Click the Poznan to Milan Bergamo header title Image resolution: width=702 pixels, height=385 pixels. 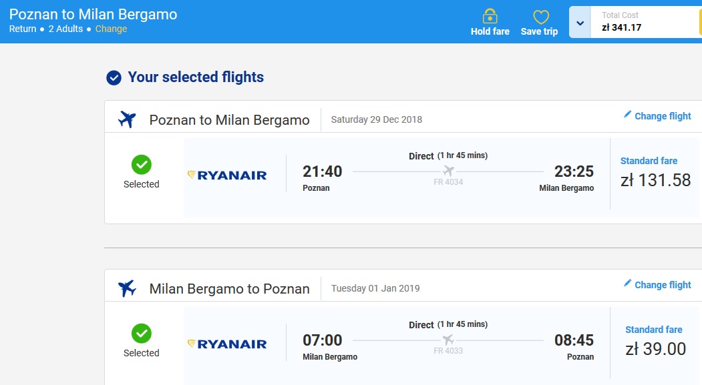[93, 14]
